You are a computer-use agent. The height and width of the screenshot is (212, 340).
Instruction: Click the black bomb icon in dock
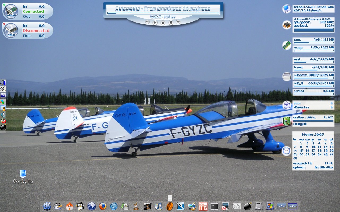point(248,206)
